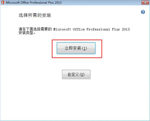This screenshot has width=150, height=121.
Task: Click the underlined U in the 自定义 label
Action: tap(82, 75)
